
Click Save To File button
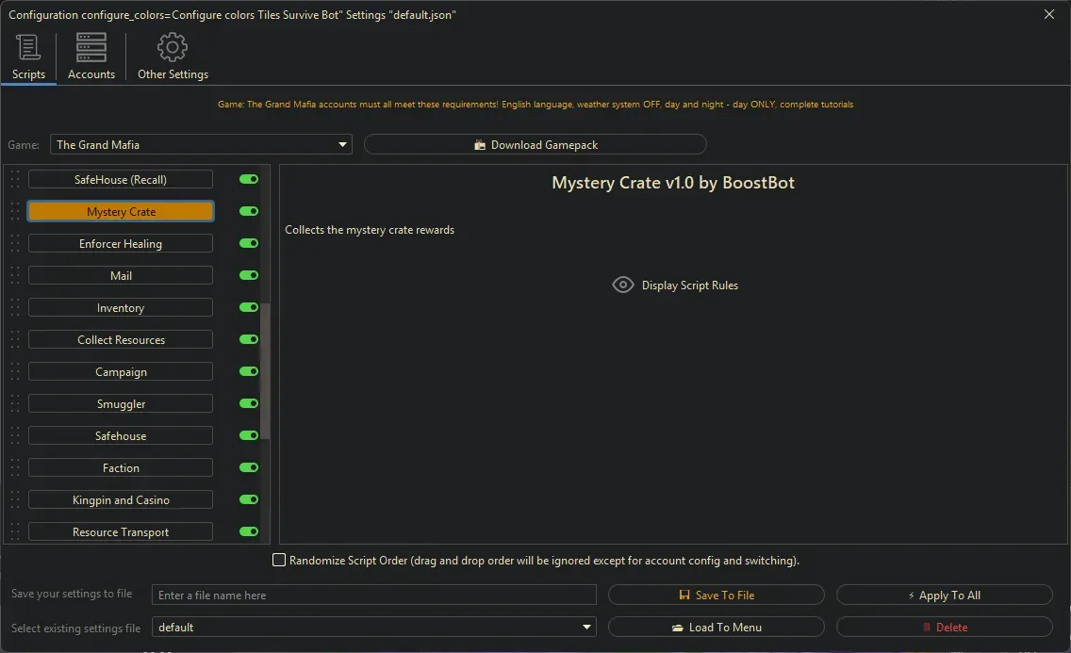pos(716,595)
